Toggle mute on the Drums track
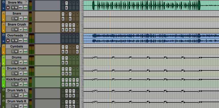Image resolution: width=219 pixels, height=108 pixels. pyautogui.click(x=16, y=62)
